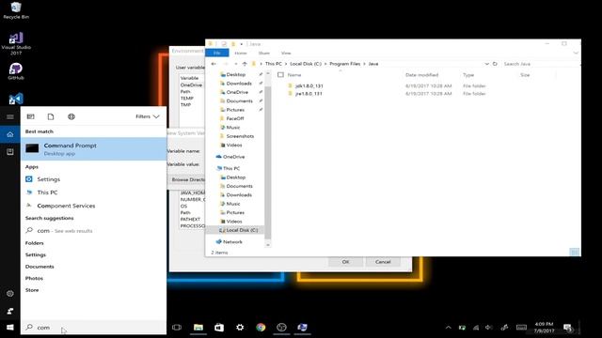The width and height of the screenshot is (602, 338).
Task: Click the hamburger menu in search sidebar
Action: tap(10, 116)
